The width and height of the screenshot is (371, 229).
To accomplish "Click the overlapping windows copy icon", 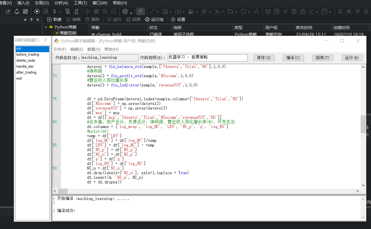I will click(x=277, y=11).
